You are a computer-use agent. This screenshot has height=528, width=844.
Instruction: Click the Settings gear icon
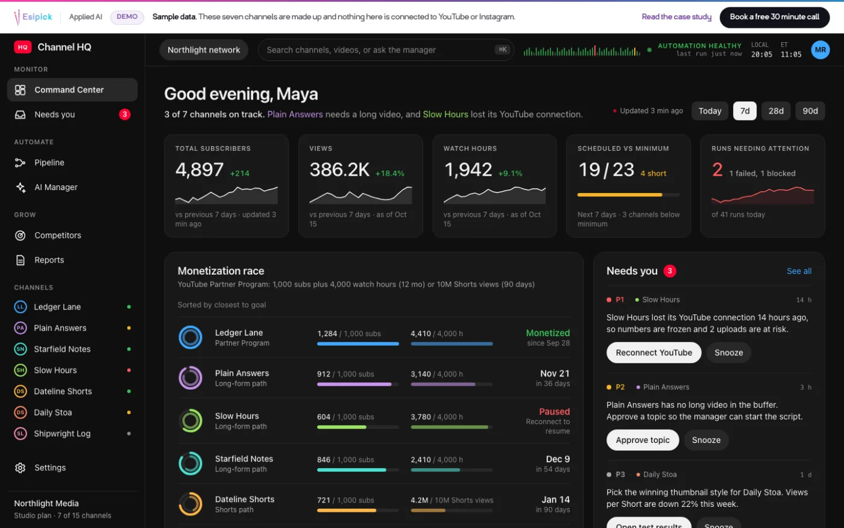20,468
